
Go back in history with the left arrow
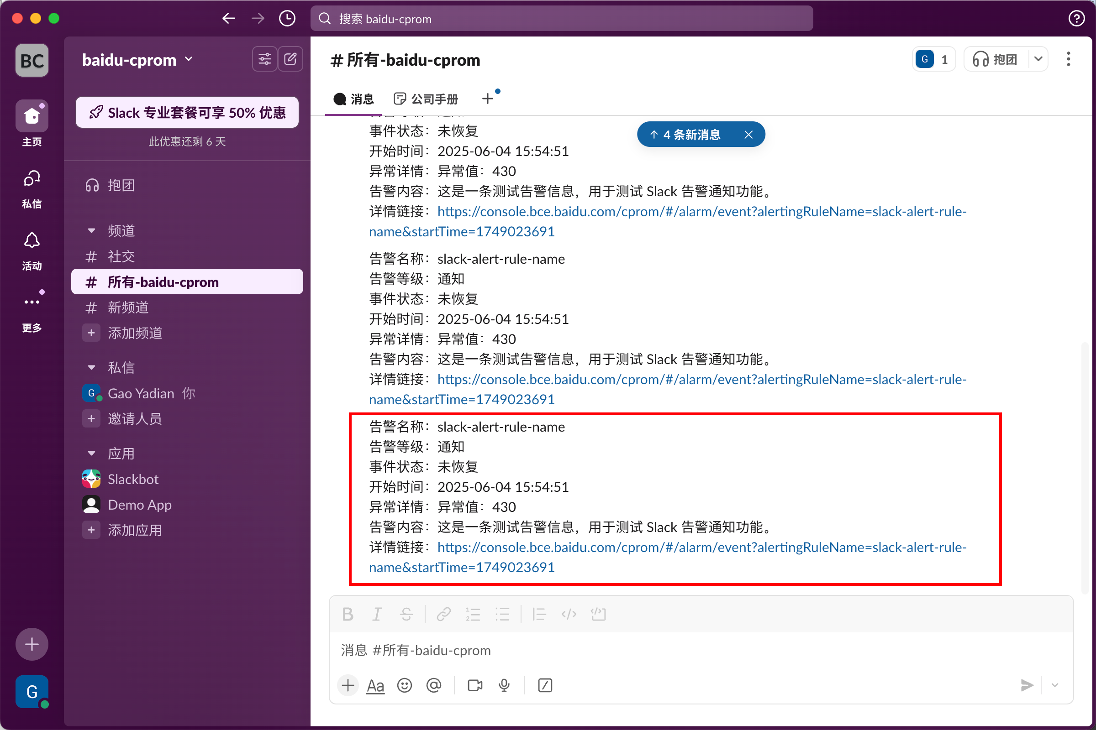pyautogui.click(x=228, y=19)
